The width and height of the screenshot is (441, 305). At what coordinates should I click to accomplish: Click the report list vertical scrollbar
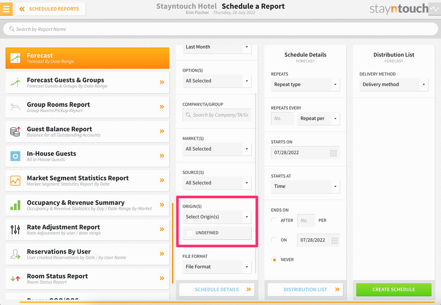(173, 243)
